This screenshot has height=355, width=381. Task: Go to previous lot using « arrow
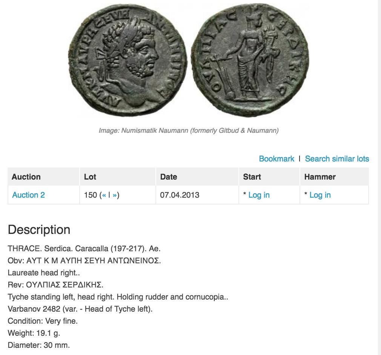pyautogui.click(x=104, y=195)
